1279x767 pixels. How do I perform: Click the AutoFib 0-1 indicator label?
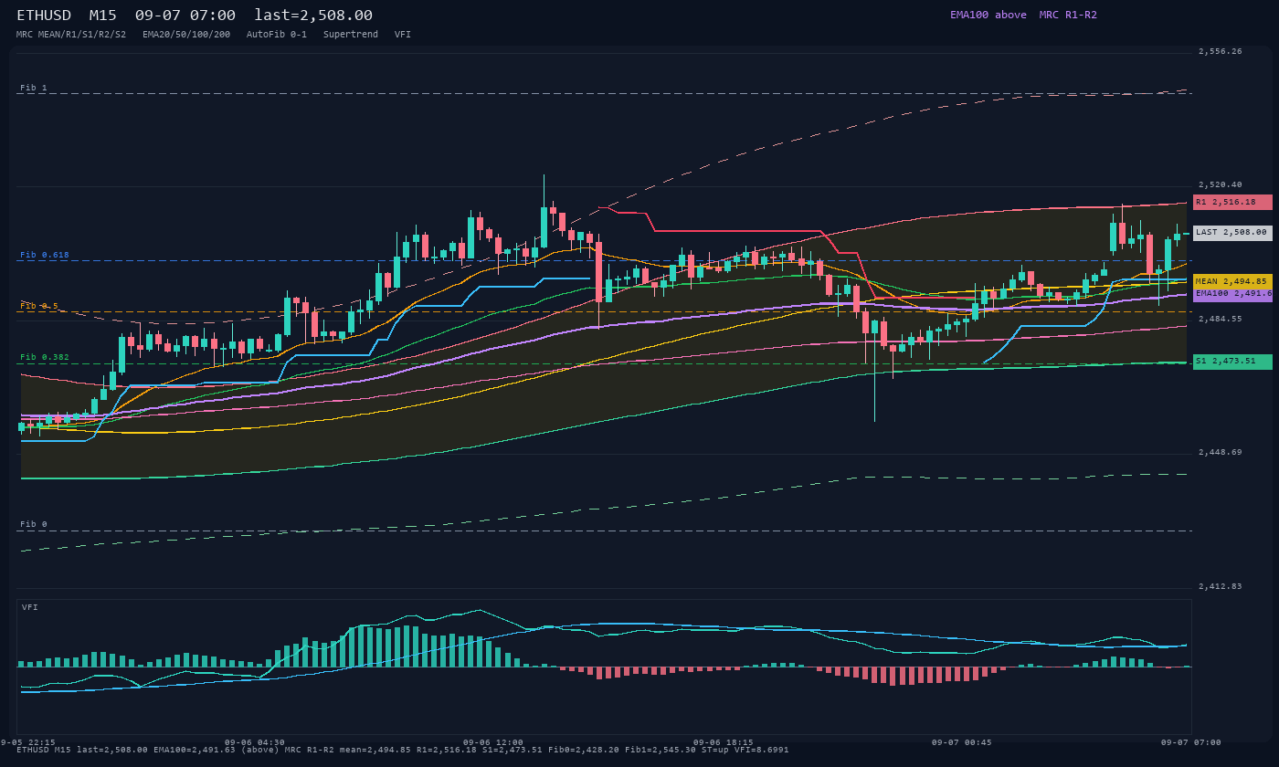[277, 35]
